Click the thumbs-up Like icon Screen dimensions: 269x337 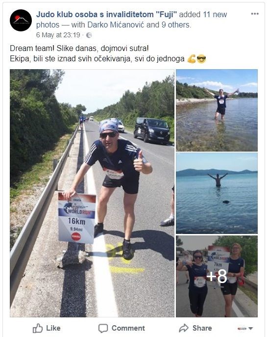point(38,328)
